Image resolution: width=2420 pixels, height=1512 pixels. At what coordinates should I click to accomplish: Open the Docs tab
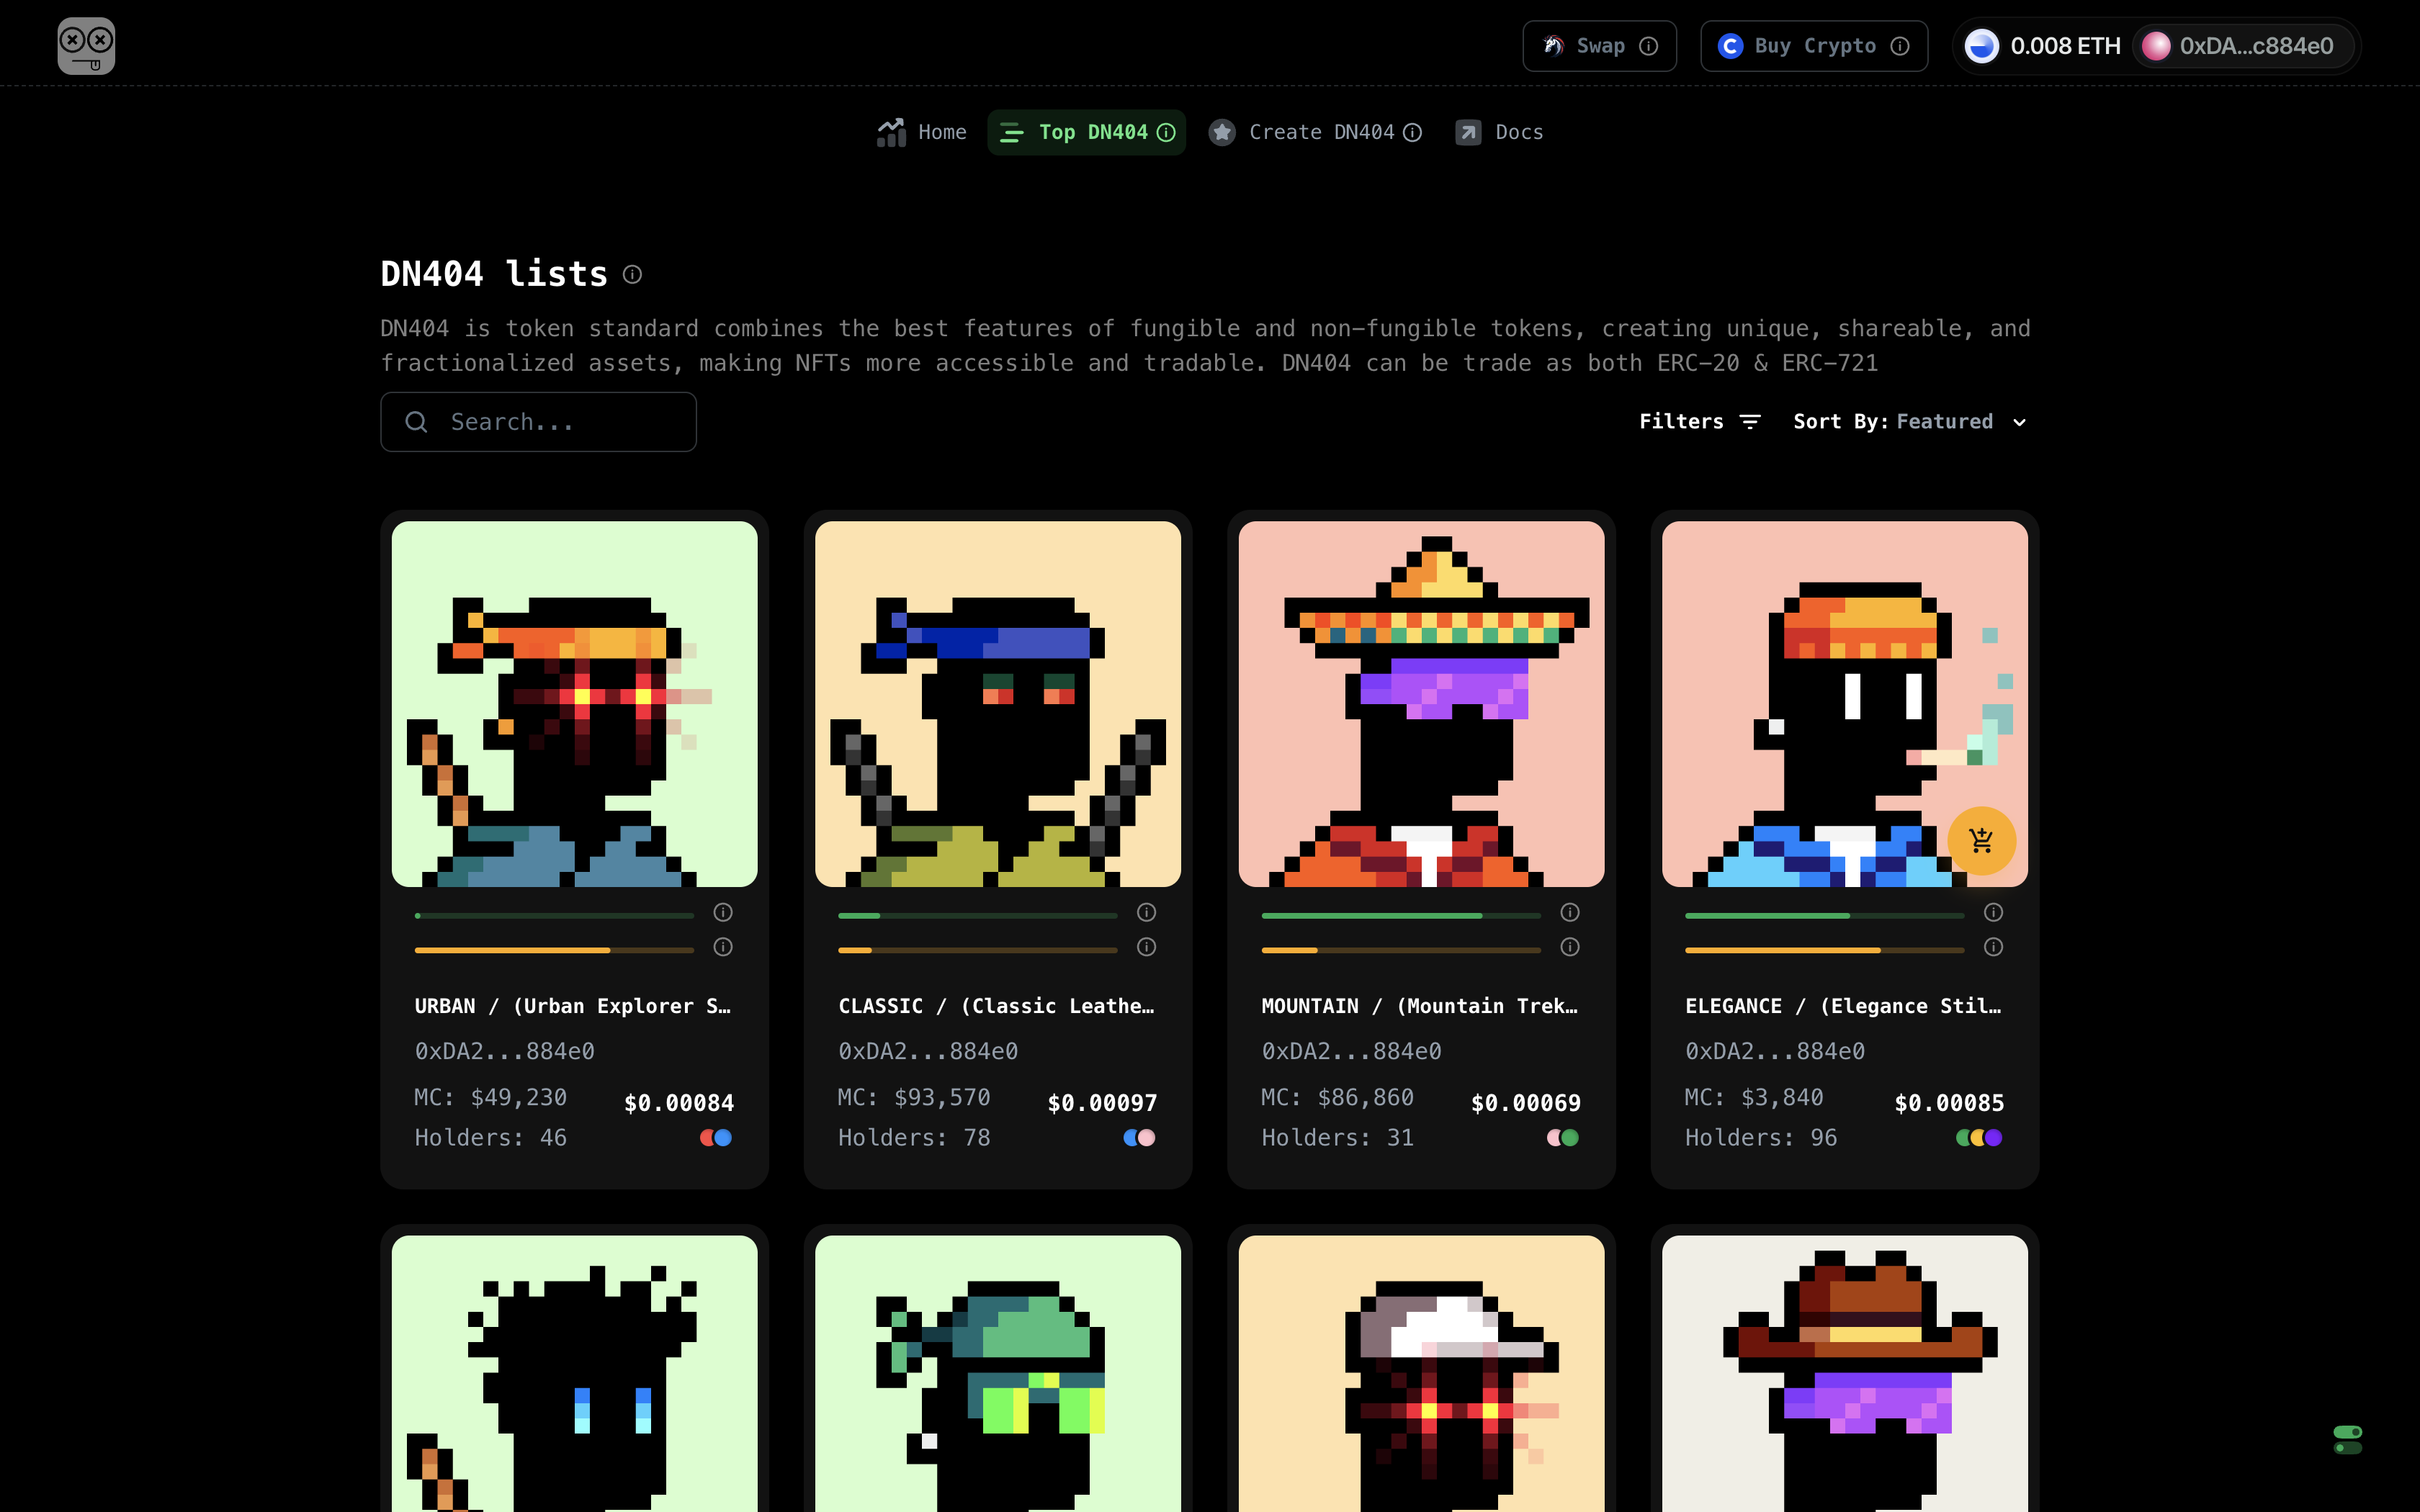(1499, 132)
